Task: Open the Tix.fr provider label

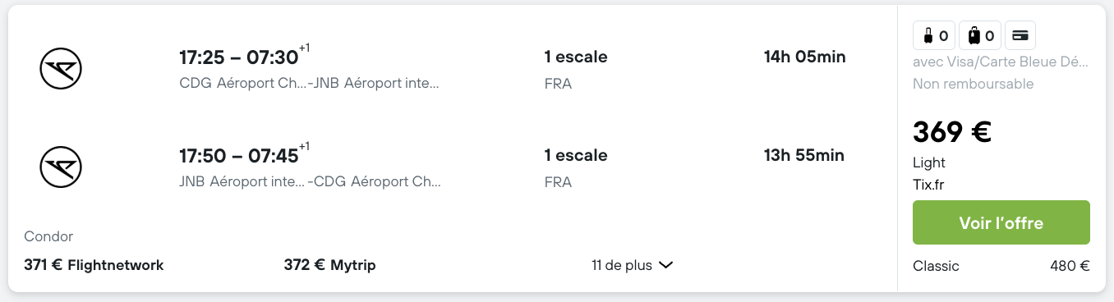Action: [928, 185]
